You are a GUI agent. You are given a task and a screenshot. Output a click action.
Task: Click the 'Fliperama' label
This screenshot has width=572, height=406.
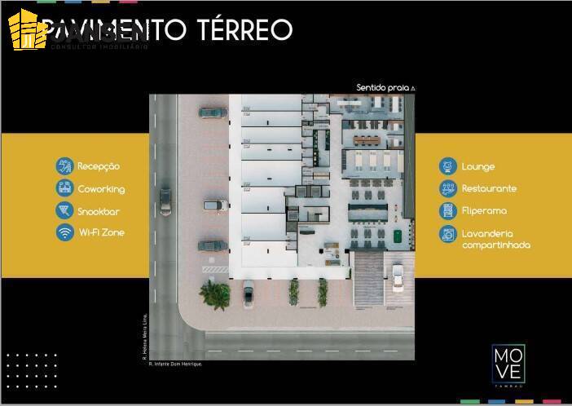[x=484, y=211]
